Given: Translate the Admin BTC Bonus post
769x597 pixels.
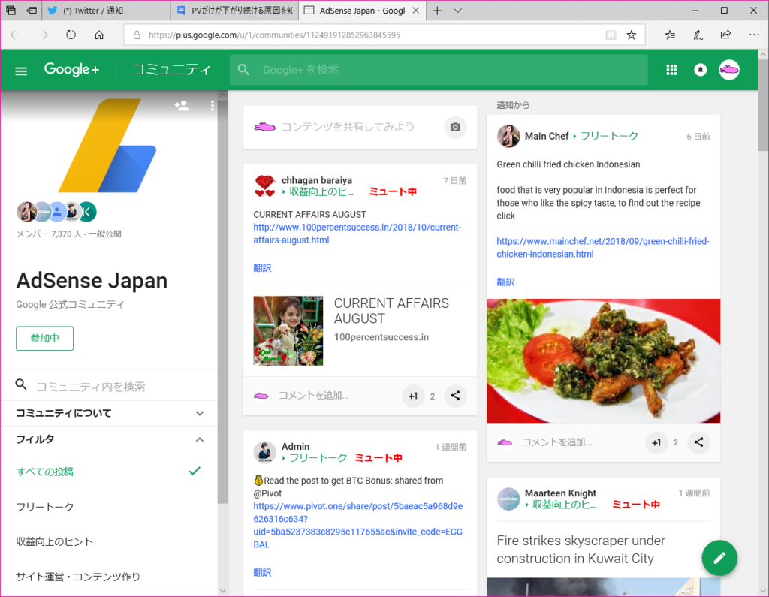Looking at the screenshot, I should click(x=262, y=572).
